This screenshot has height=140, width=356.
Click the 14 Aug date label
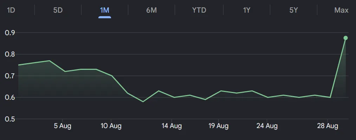click(x=171, y=126)
